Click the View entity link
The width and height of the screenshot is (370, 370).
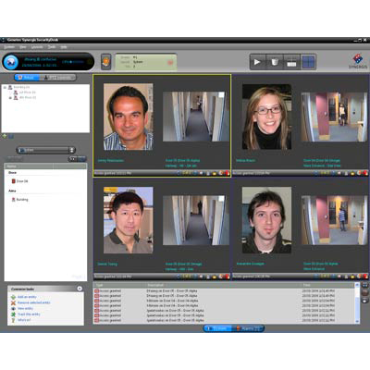point(25,309)
